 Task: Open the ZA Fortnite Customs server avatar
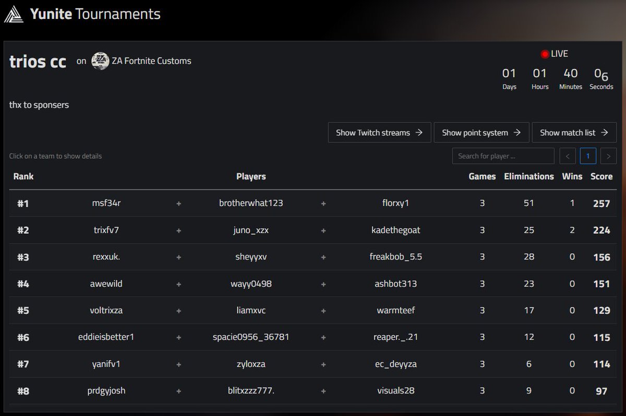pos(100,61)
